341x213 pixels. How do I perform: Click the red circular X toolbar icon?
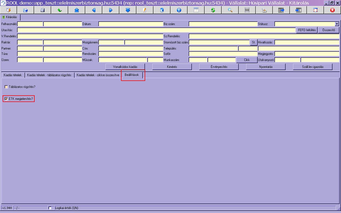click(332, 10)
